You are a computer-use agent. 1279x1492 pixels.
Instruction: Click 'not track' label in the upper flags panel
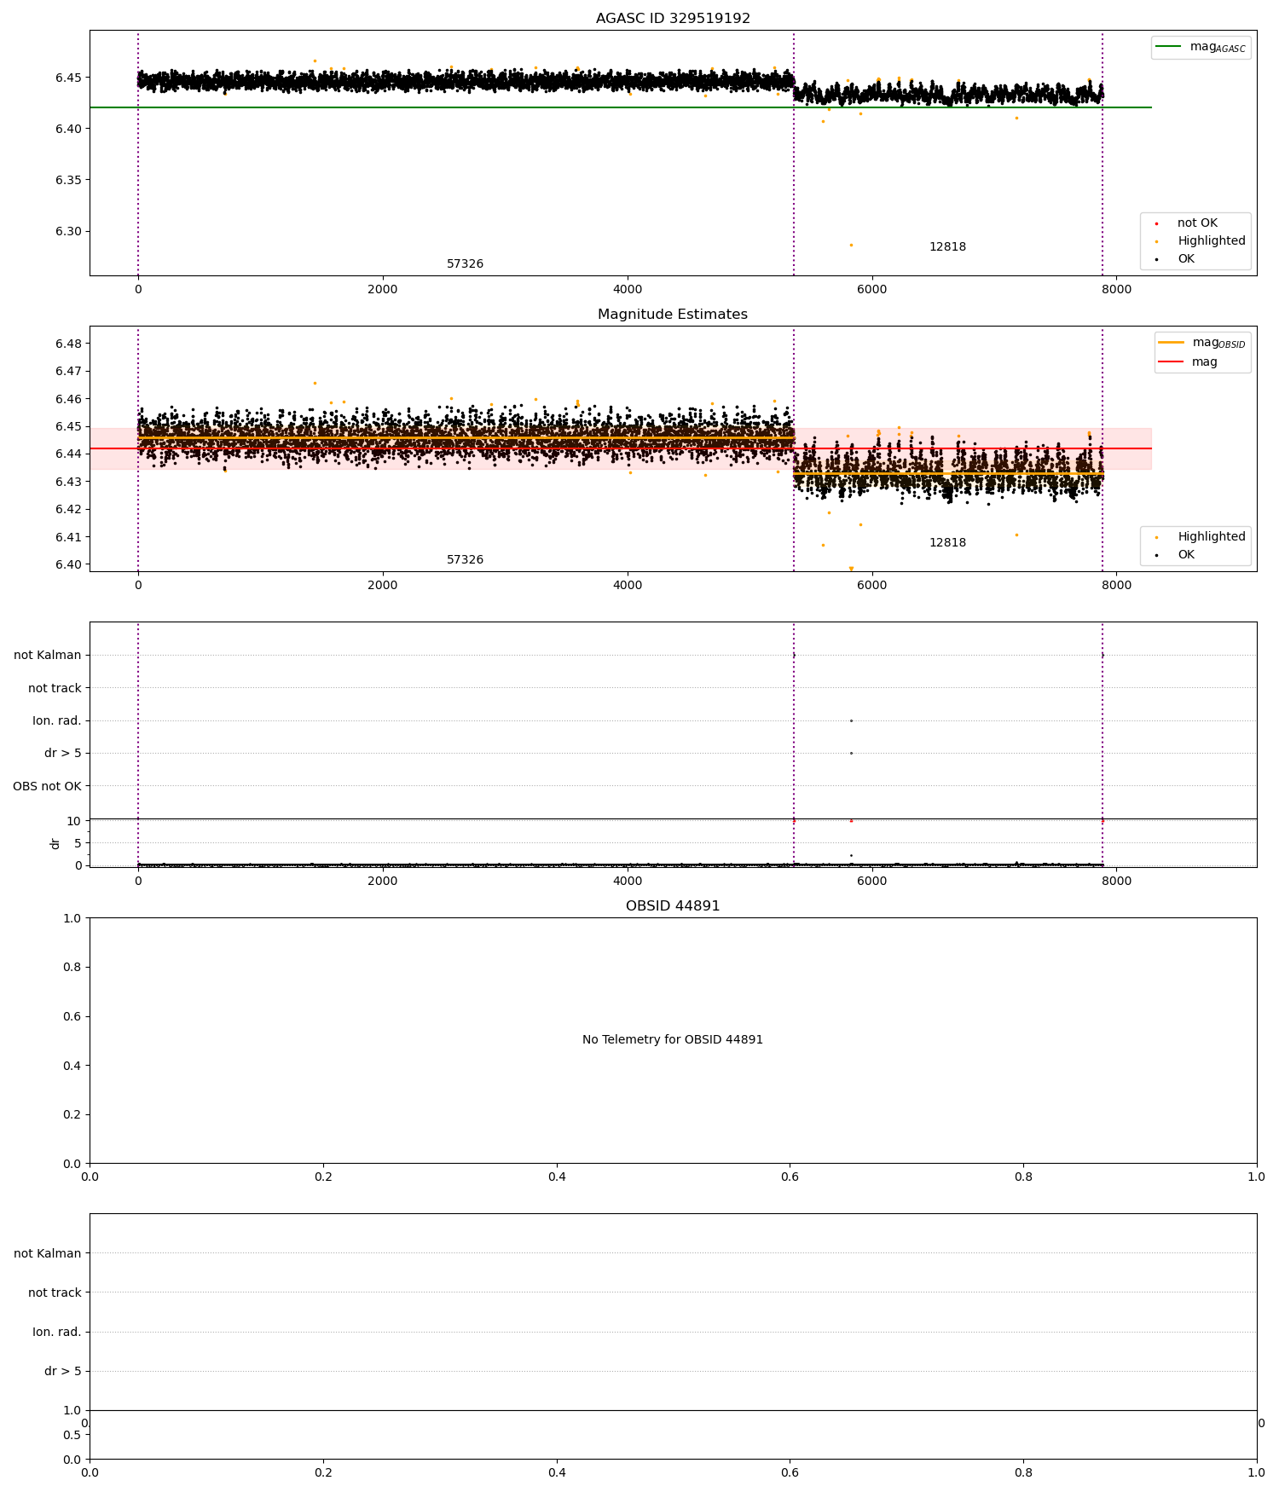pyautogui.click(x=55, y=688)
